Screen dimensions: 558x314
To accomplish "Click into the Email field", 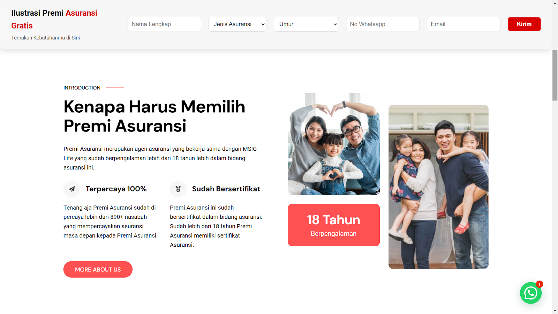I will [463, 24].
